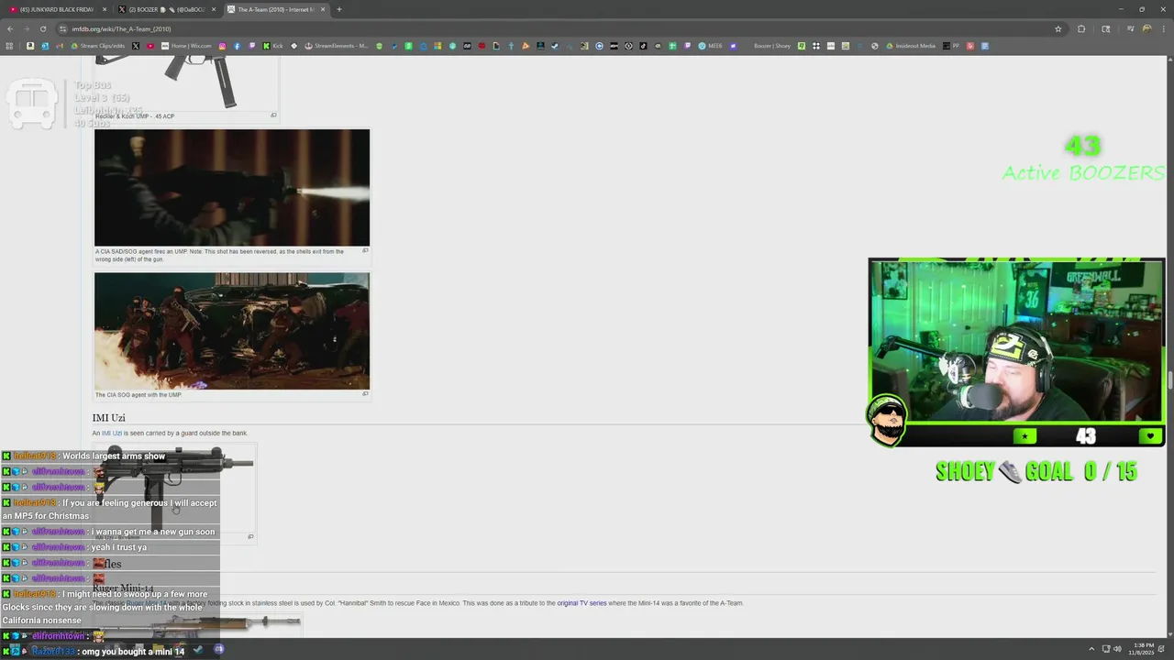Open the MEE6 bookmark
Viewport: 1174px width, 660px height.
[711, 46]
